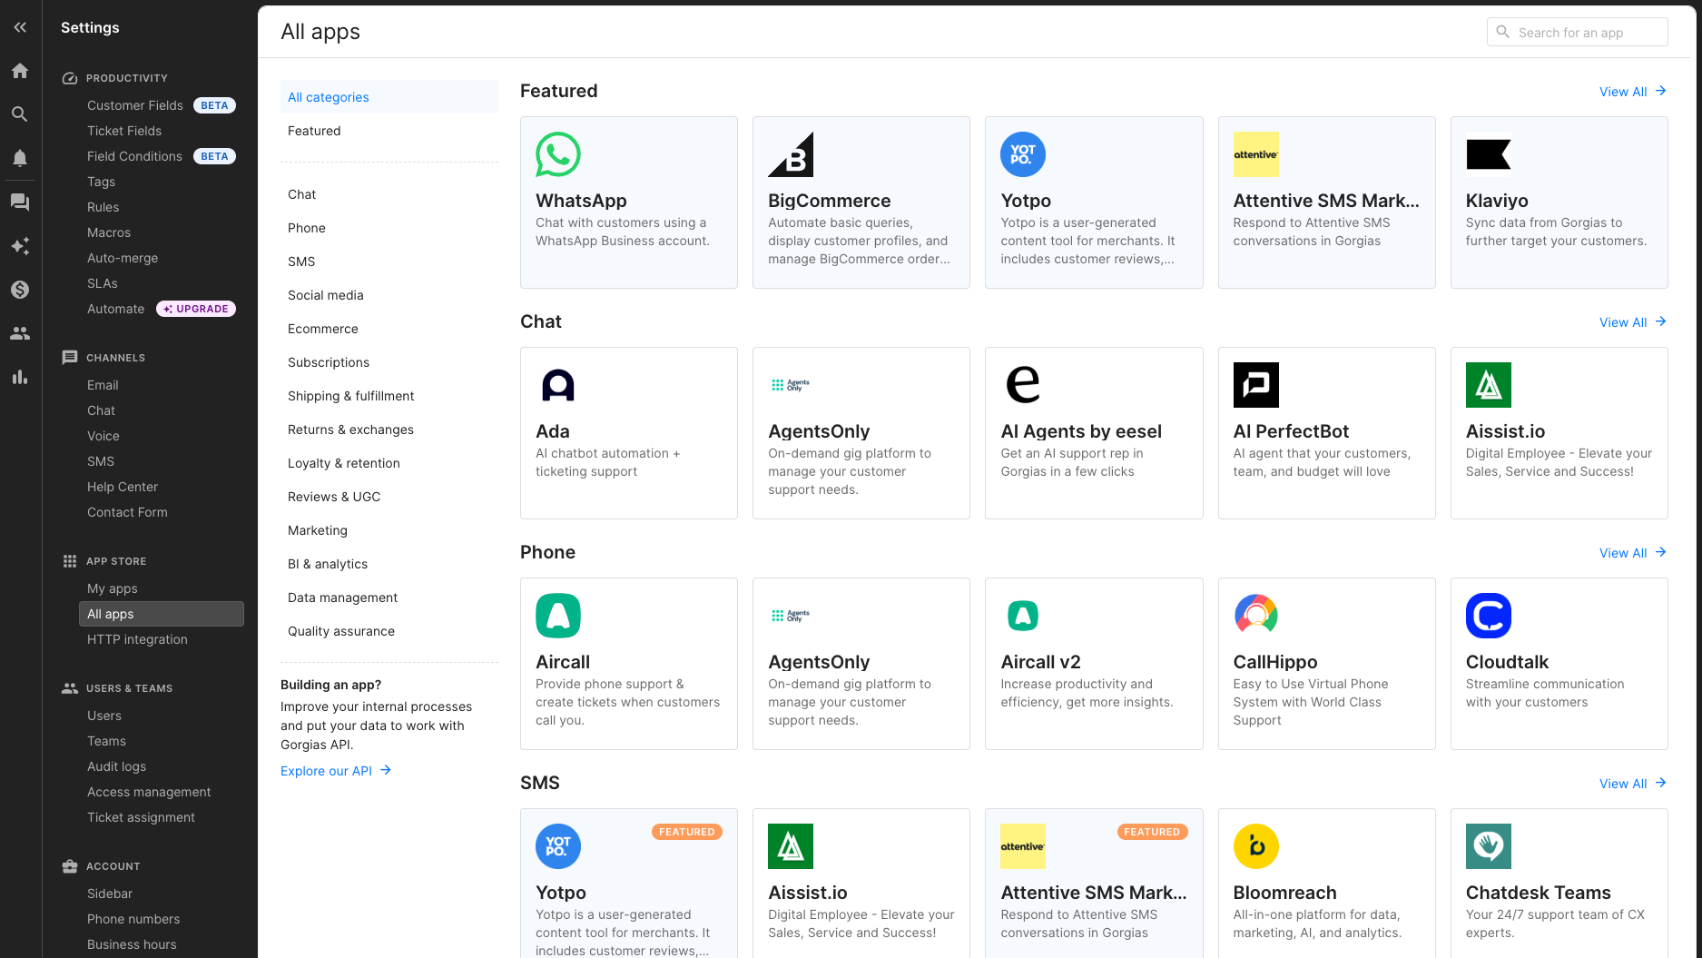Open Contact Form channel settings
1702x958 pixels.
(127, 512)
